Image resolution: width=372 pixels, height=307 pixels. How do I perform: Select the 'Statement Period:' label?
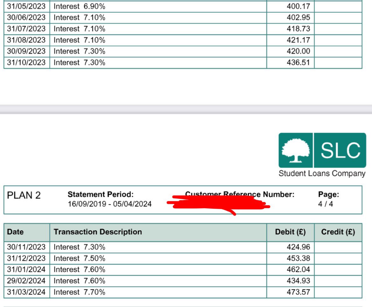pos(100,194)
